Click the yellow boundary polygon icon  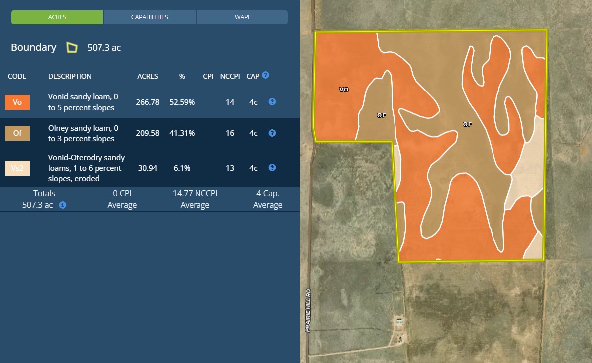[x=72, y=48]
